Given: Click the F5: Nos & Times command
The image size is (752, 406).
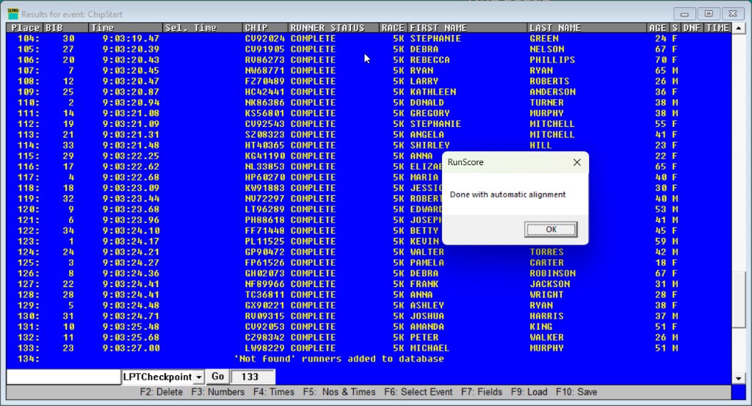Looking at the screenshot, I should [339, 392].
